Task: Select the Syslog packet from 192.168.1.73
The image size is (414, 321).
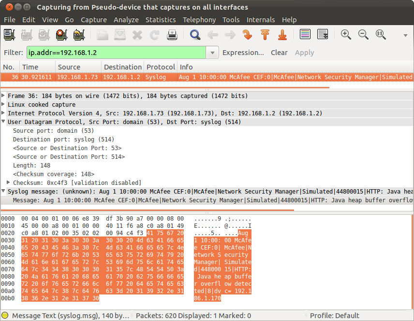Action: [x=145, y=77]
